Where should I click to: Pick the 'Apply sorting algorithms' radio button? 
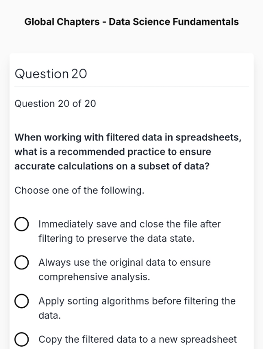[22, 301]
